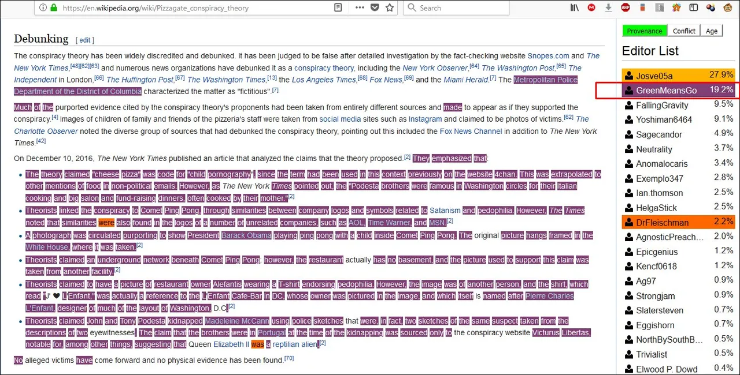The height and width of the screenshot is (375, 740).
Task: Open Instagram link
Action: (425, 119)
